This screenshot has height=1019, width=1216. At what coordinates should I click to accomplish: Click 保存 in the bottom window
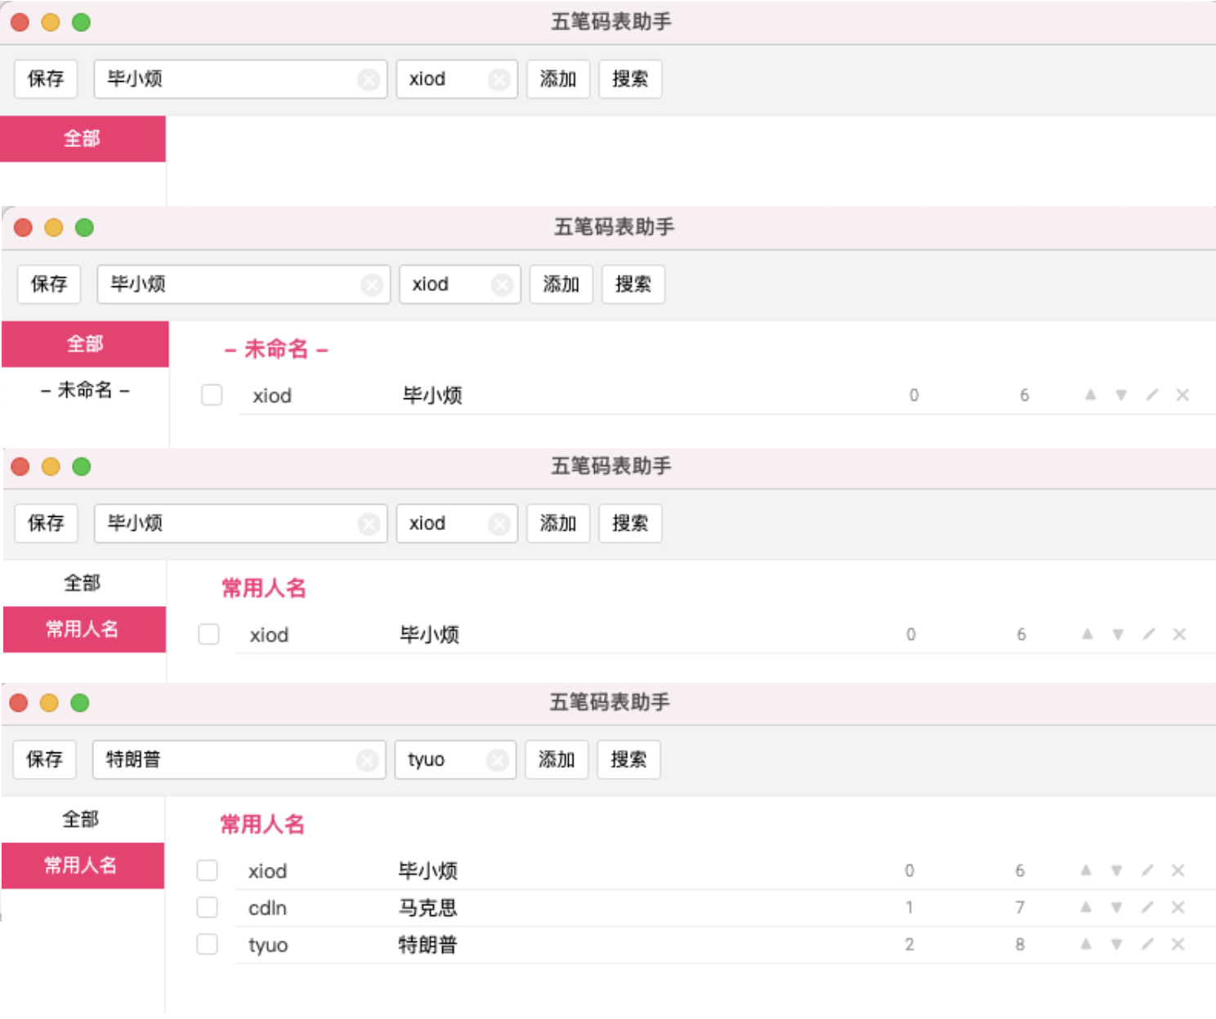[44, 760]
